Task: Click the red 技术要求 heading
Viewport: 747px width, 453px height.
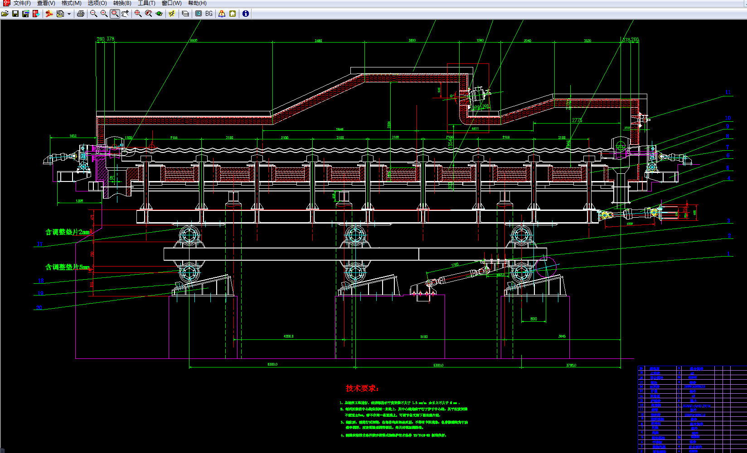Action: tap(363, 388)
